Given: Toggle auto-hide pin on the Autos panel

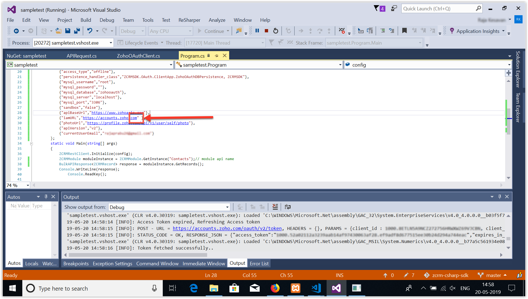Looking at the screenshot, I should coord(46,197).
